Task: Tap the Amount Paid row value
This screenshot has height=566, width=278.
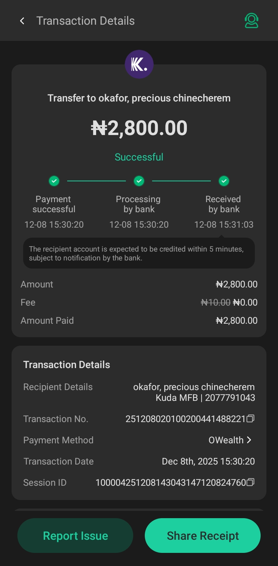Action: (236, 321)
